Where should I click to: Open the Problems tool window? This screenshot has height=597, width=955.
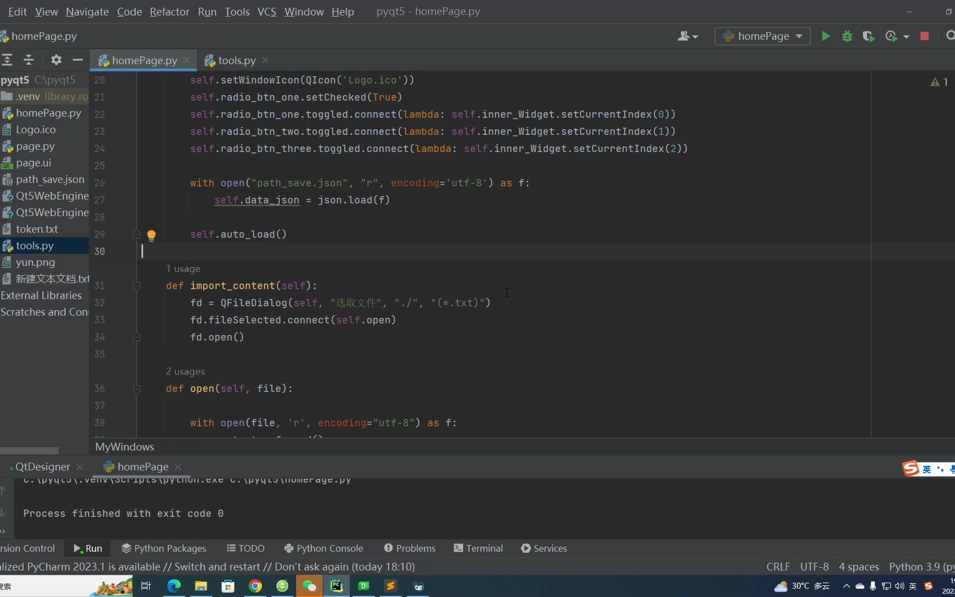point(410,548)
